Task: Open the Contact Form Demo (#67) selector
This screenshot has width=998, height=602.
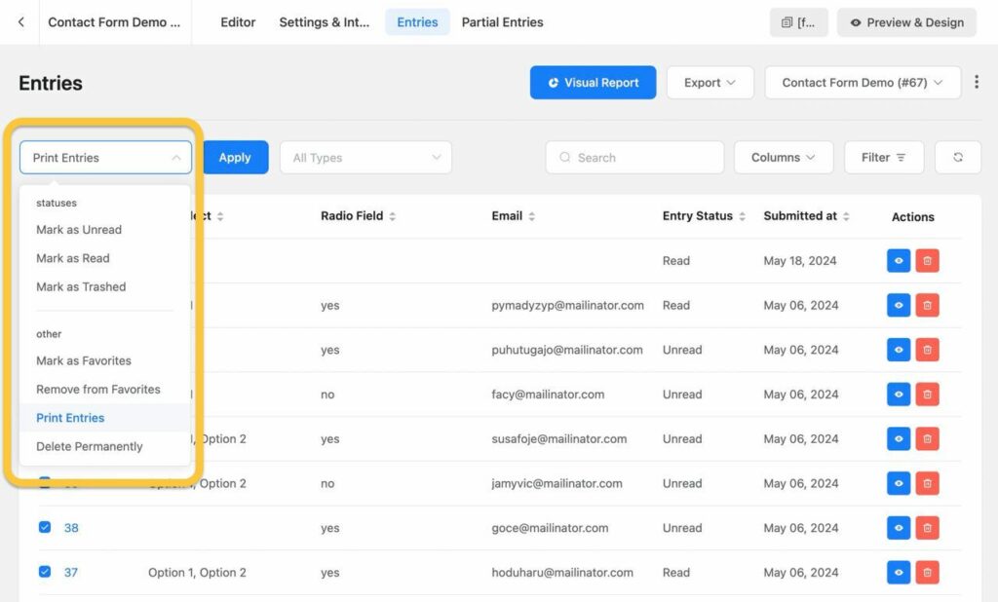Action: [863, 83]
